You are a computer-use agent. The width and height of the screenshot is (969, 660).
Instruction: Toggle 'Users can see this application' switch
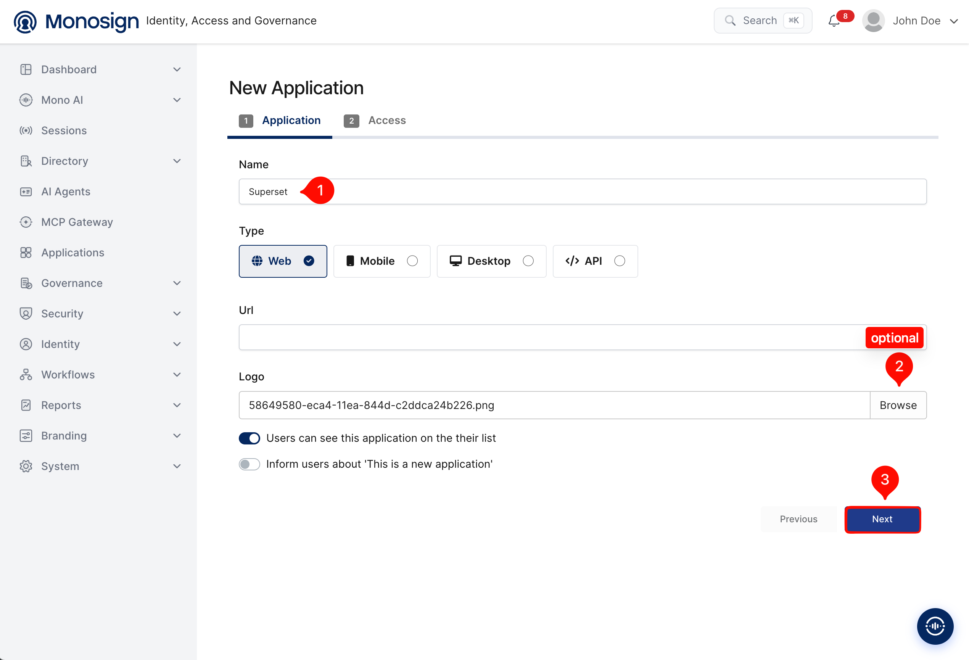[x=249, y=438]
